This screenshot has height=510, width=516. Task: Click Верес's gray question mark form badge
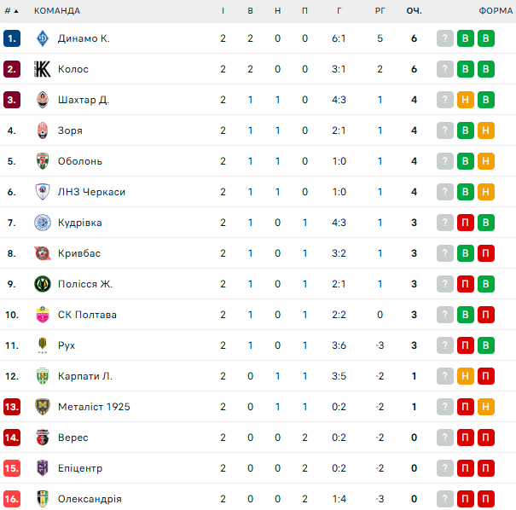[x=445, y=438]
